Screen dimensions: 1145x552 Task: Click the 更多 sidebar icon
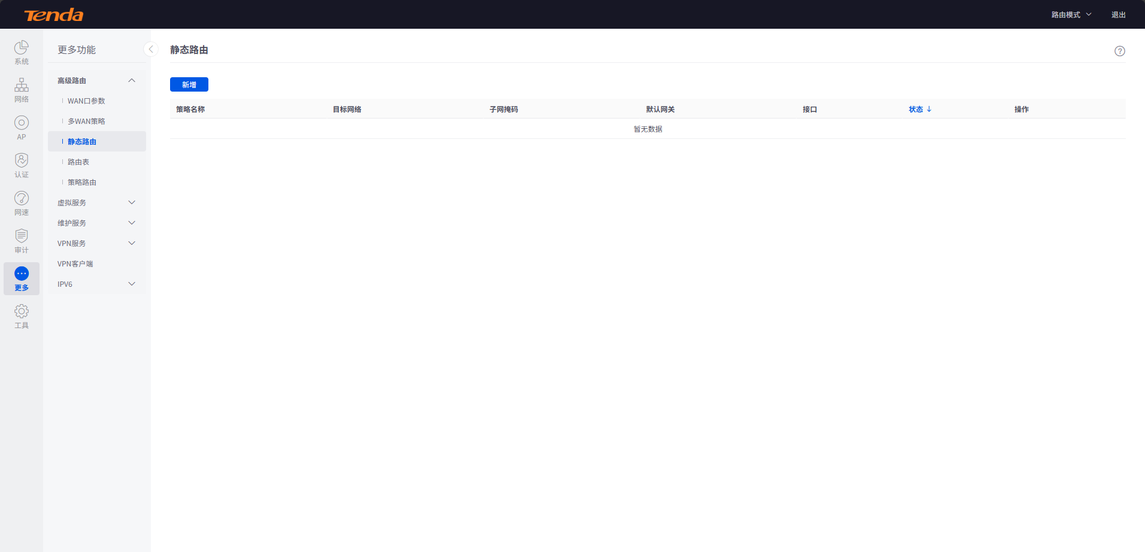tap(22, 278)
